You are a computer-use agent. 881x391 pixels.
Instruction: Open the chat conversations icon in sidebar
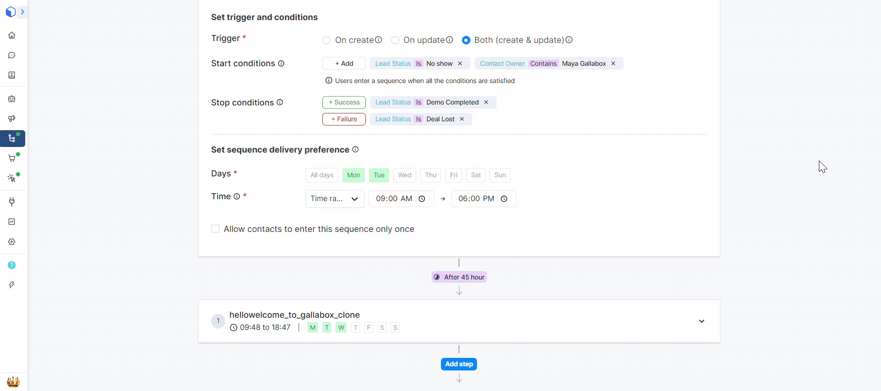(12, 56)
